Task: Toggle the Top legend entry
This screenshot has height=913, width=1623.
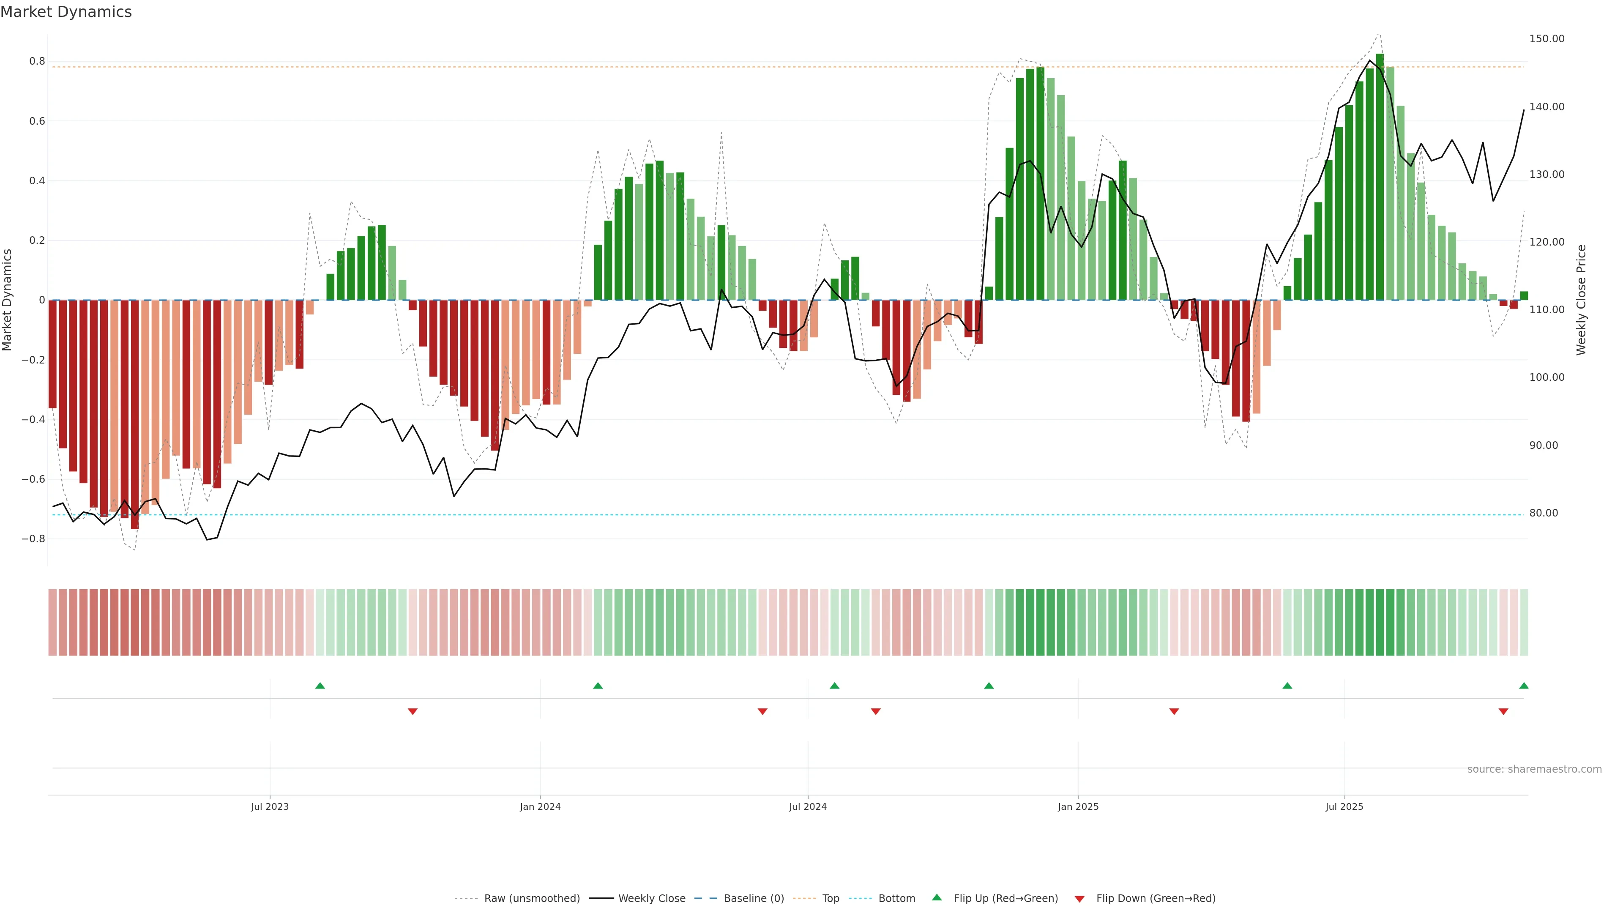Action: [x=831, y=899]
